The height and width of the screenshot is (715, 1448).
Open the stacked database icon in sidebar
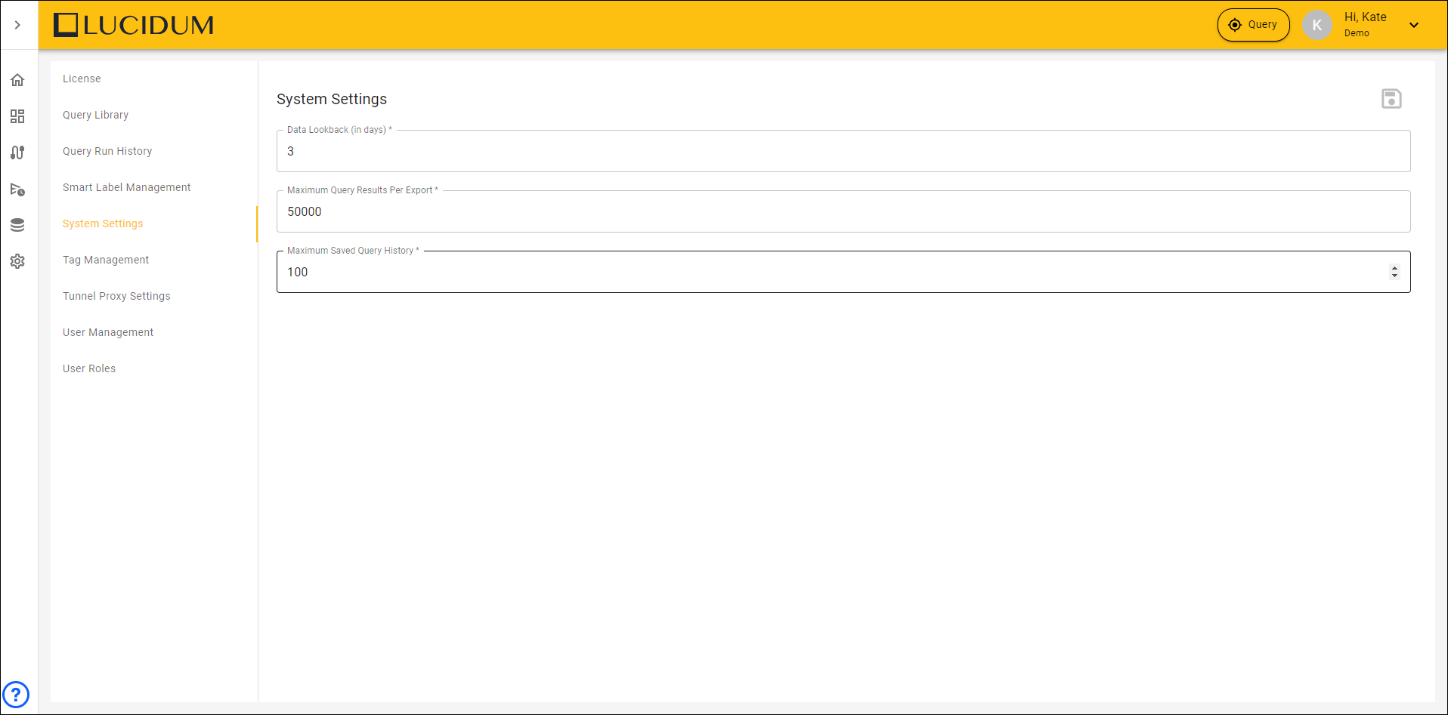pos(17,225)
